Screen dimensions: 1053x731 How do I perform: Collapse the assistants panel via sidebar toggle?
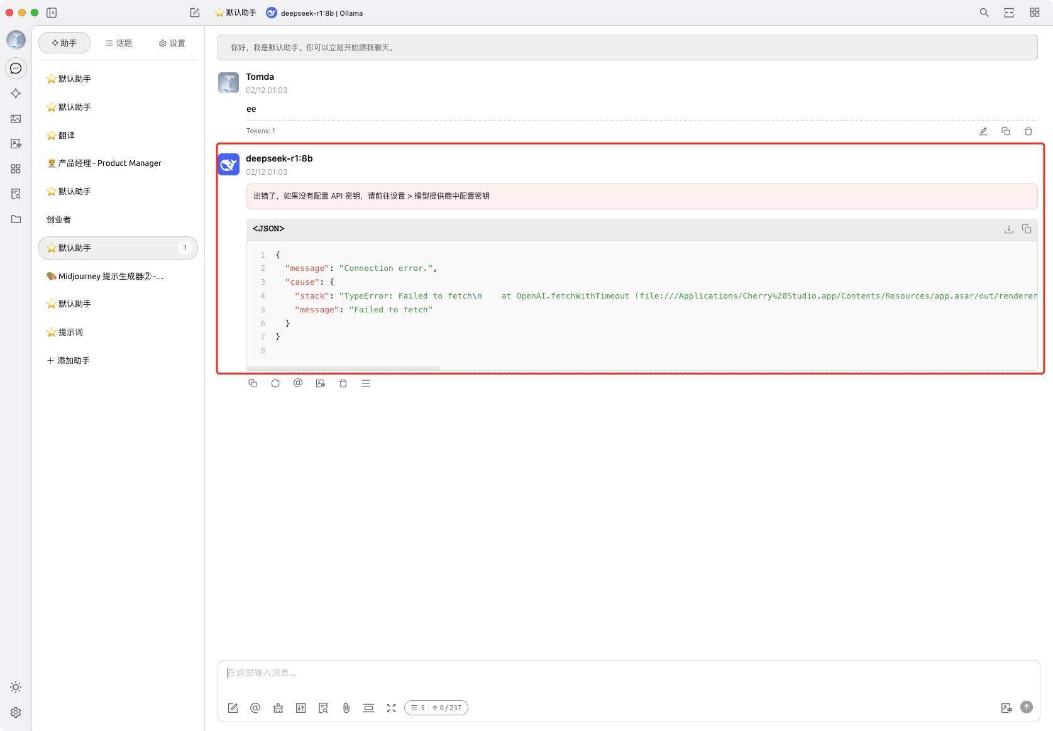pyautogui.click(x=52, y=13)
